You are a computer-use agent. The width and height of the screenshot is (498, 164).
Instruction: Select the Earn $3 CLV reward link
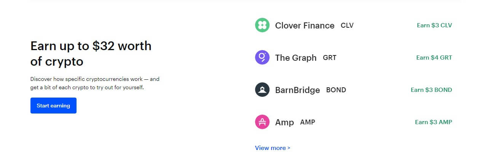coord(434,25)
